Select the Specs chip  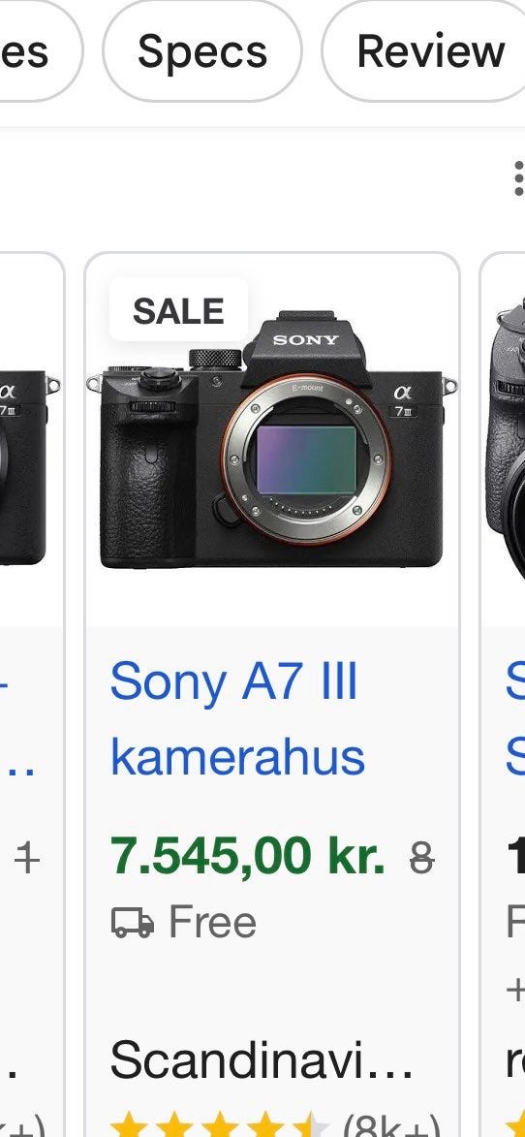click(202, 51)
